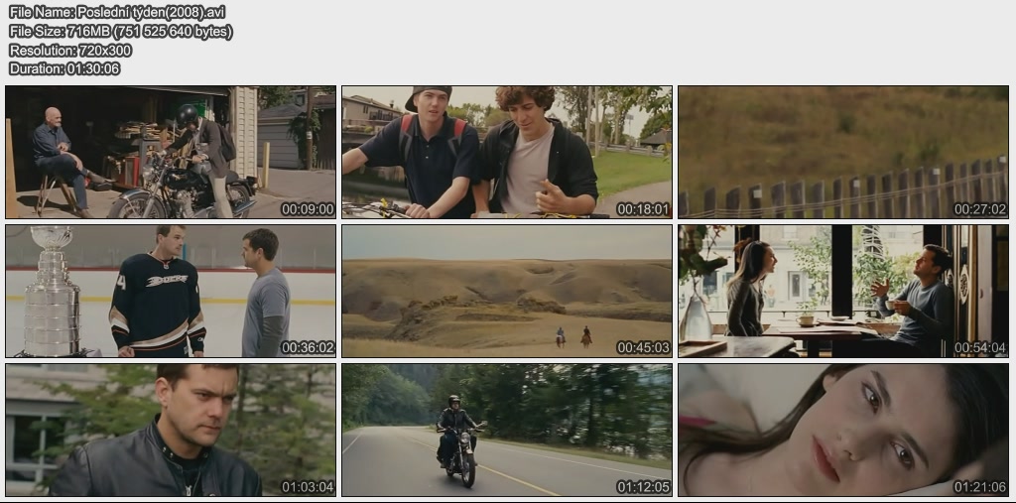Viewport: 1016px width, 503px height.
Task: Click the Resolution 720x300 text line
Action: pyautogui.click(x=70, y=50)
